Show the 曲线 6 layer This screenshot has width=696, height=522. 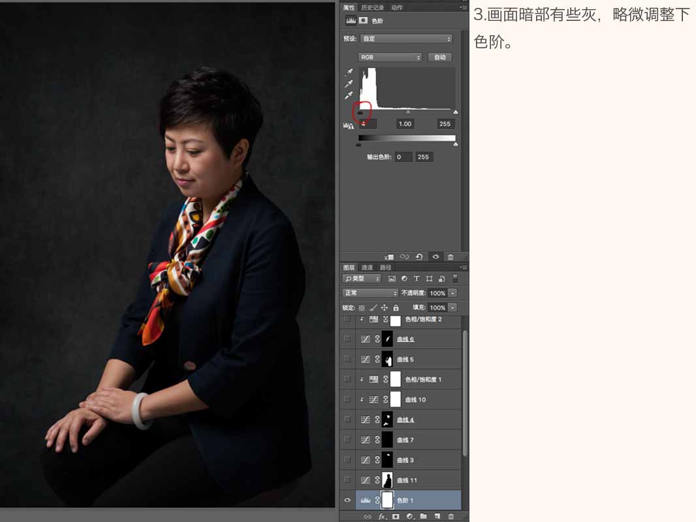point(347,339)
